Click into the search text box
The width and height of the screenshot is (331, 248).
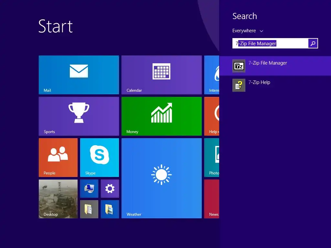[x=270, y=43]
